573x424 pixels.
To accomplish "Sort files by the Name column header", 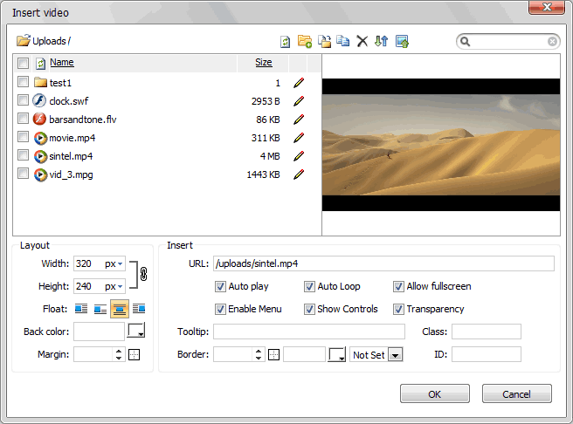I will [61, 63].
